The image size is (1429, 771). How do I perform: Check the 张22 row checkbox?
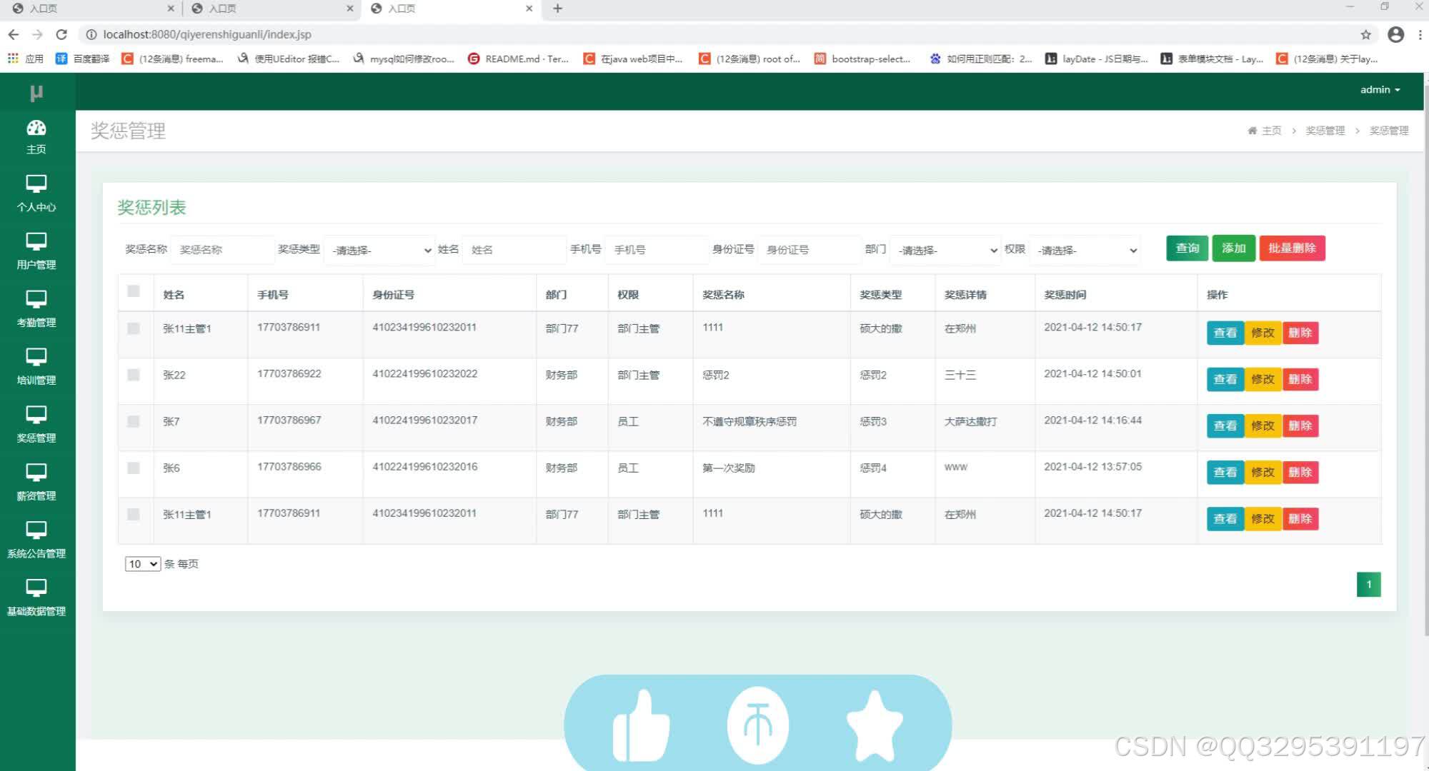pos(134,375)
